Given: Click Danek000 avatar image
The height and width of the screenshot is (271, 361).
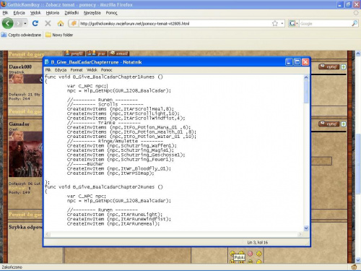Looking at the screenshot, I should pyautogui.click(x=25, y=79).
